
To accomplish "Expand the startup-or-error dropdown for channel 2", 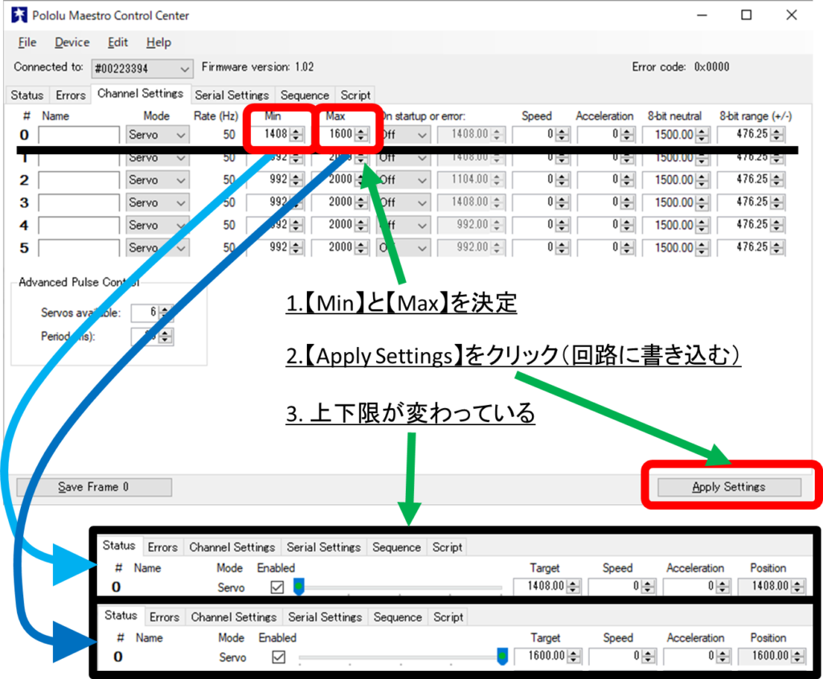I will click(x=403, y=180).
